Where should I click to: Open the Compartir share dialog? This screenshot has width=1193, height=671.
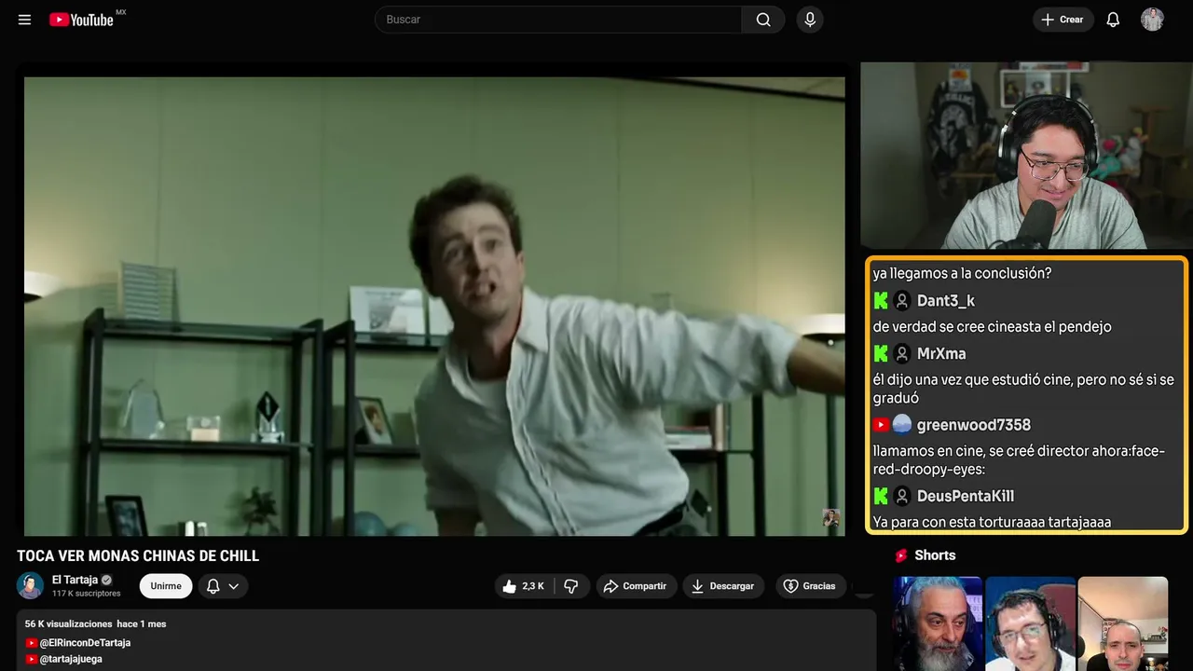coord(637,586)
